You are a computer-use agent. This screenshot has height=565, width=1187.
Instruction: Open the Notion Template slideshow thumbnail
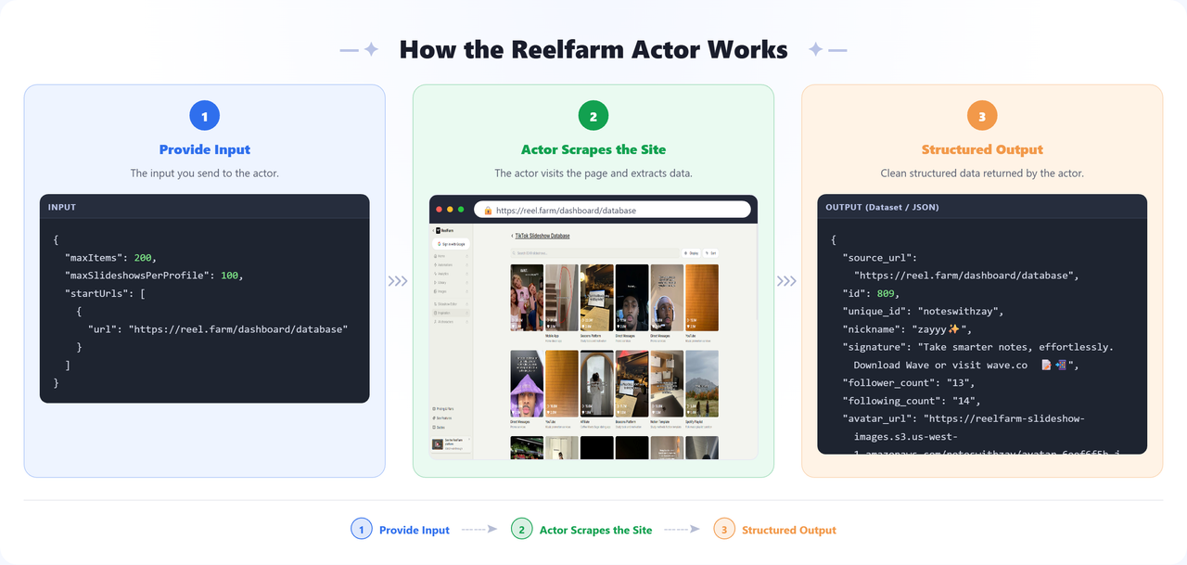coord(667,383)
